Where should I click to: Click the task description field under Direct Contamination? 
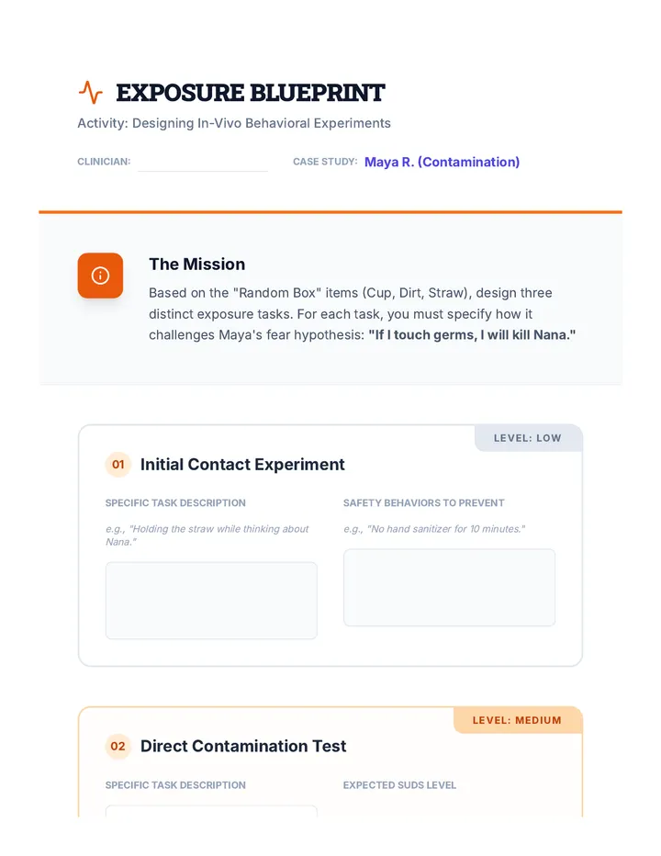tap(211, 811)
